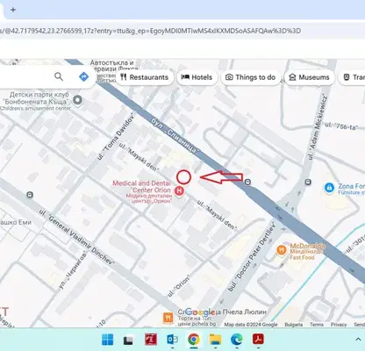Click the search magnifier icon
Image resolution: width=365 pixels, height=351 pixels.
[59, 77]
